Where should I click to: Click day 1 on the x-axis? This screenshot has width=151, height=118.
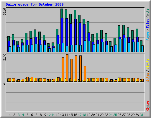[10, 115]
